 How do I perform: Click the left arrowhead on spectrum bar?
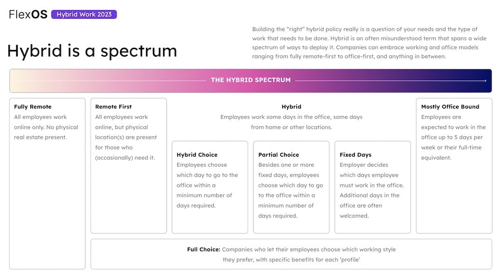[x=16, y=80]
